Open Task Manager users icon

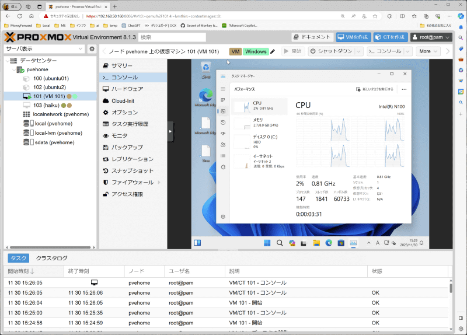223,145
